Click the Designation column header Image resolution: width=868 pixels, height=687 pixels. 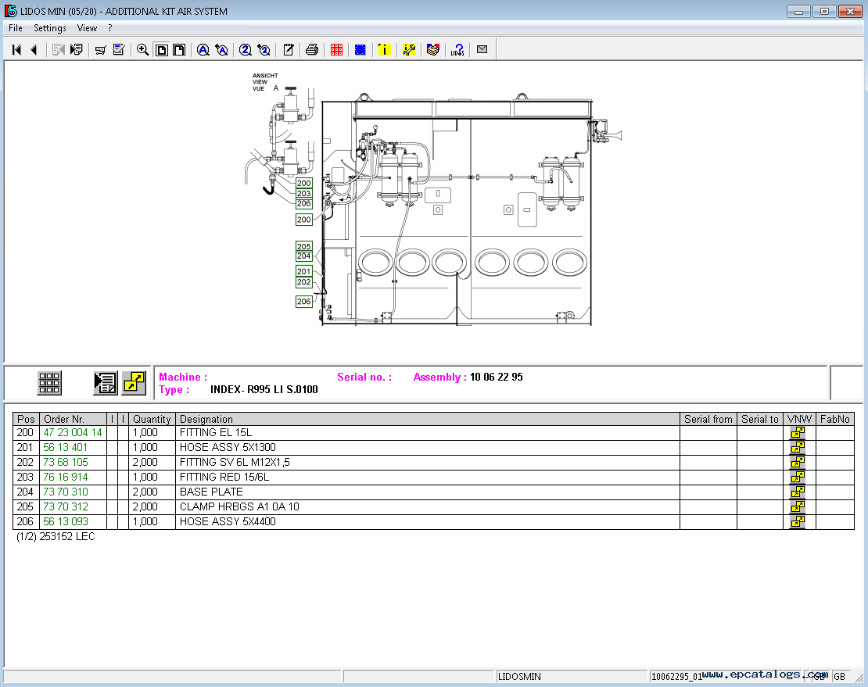(x=206, y=420)
